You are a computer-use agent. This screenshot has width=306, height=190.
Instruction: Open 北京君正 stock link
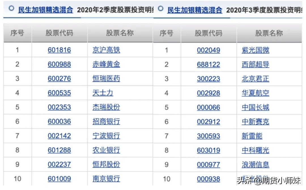click(x=256, y=79)
